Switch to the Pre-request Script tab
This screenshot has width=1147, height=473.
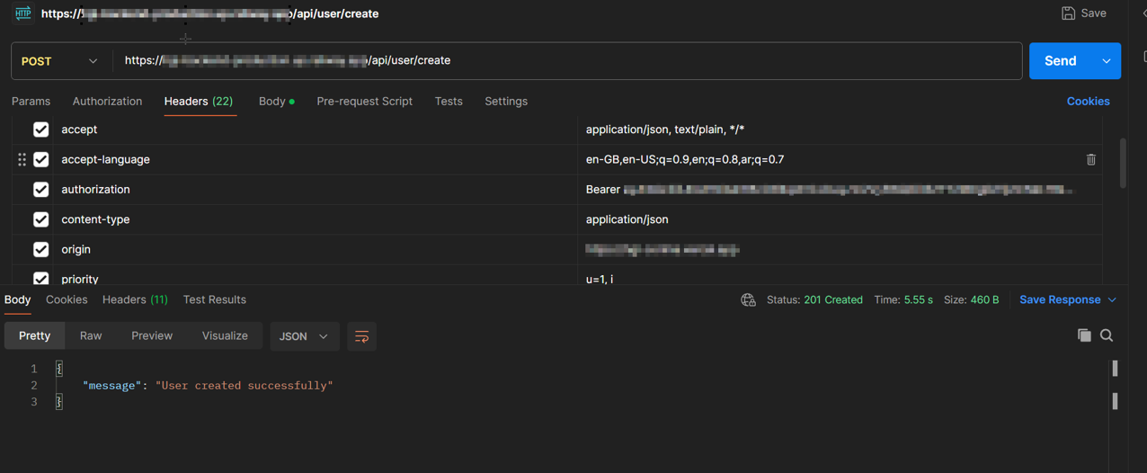pos(364,102)
